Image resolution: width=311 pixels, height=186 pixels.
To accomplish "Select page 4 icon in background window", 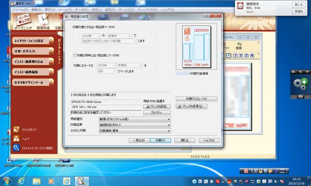I will [252, 56].
